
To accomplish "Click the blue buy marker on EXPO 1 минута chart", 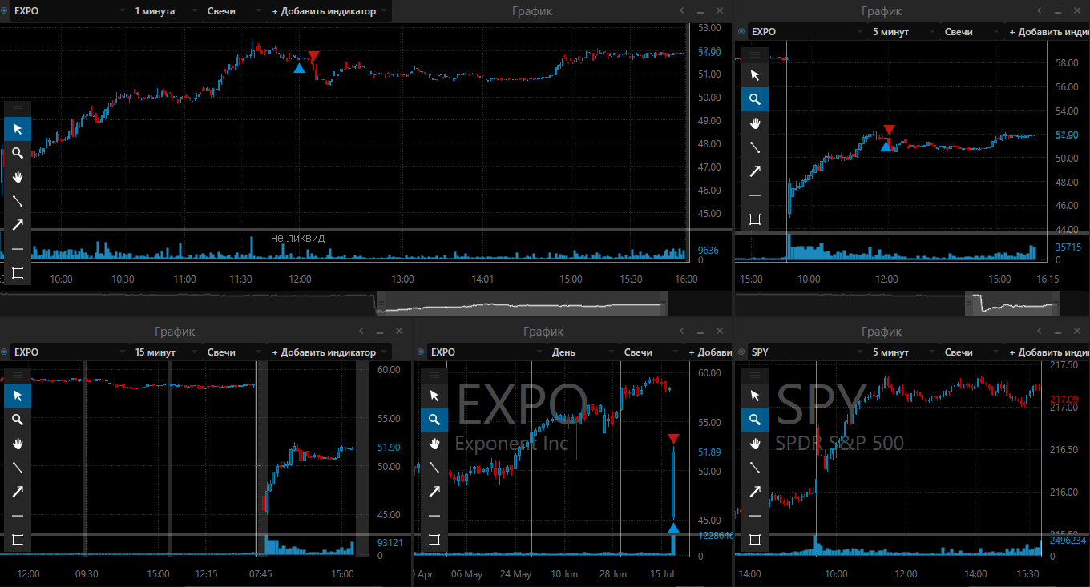I will (299, 69).
